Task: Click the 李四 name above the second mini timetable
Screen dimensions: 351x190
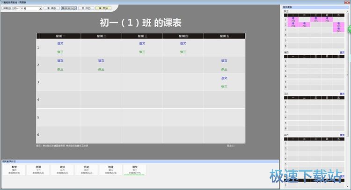Action: [x=286, y=52]
